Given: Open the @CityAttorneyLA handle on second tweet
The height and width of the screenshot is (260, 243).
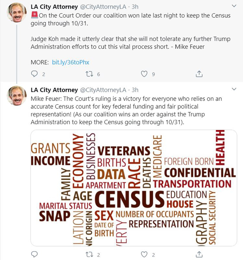Looking at the screenshot, I should coord(103,90).
